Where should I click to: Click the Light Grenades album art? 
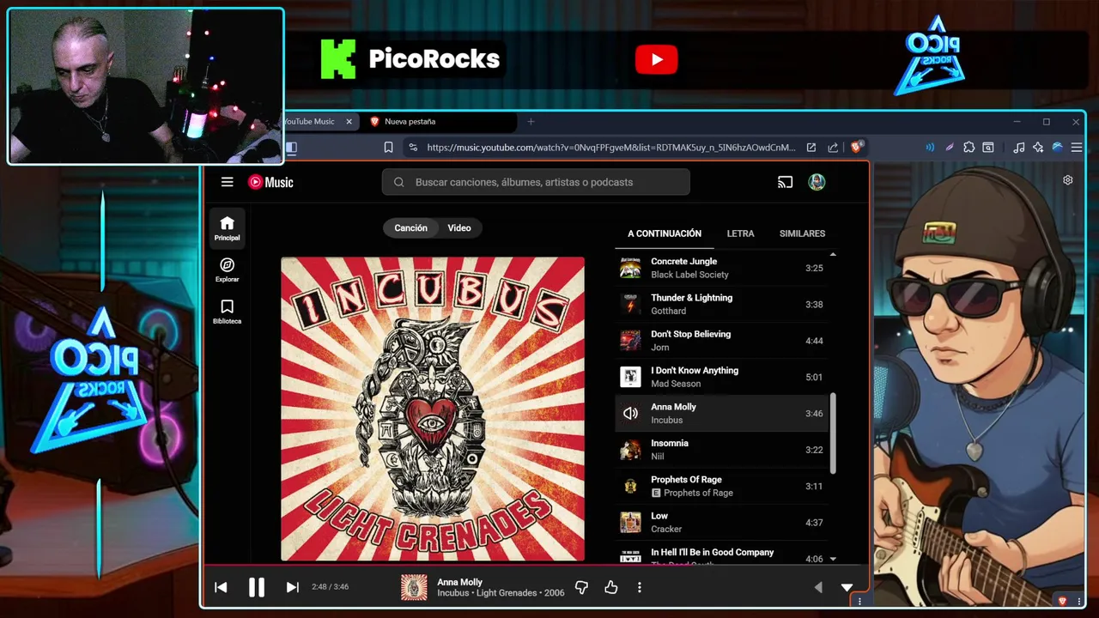pyautogui.click(x=433, y=409)
